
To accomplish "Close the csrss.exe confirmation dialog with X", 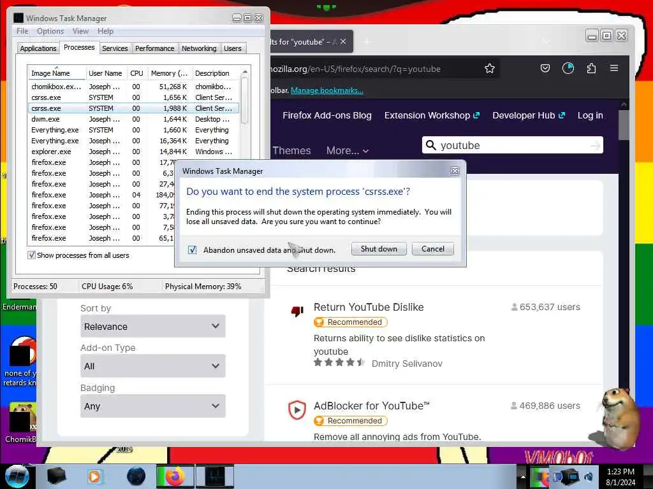I will pos(455,171).
